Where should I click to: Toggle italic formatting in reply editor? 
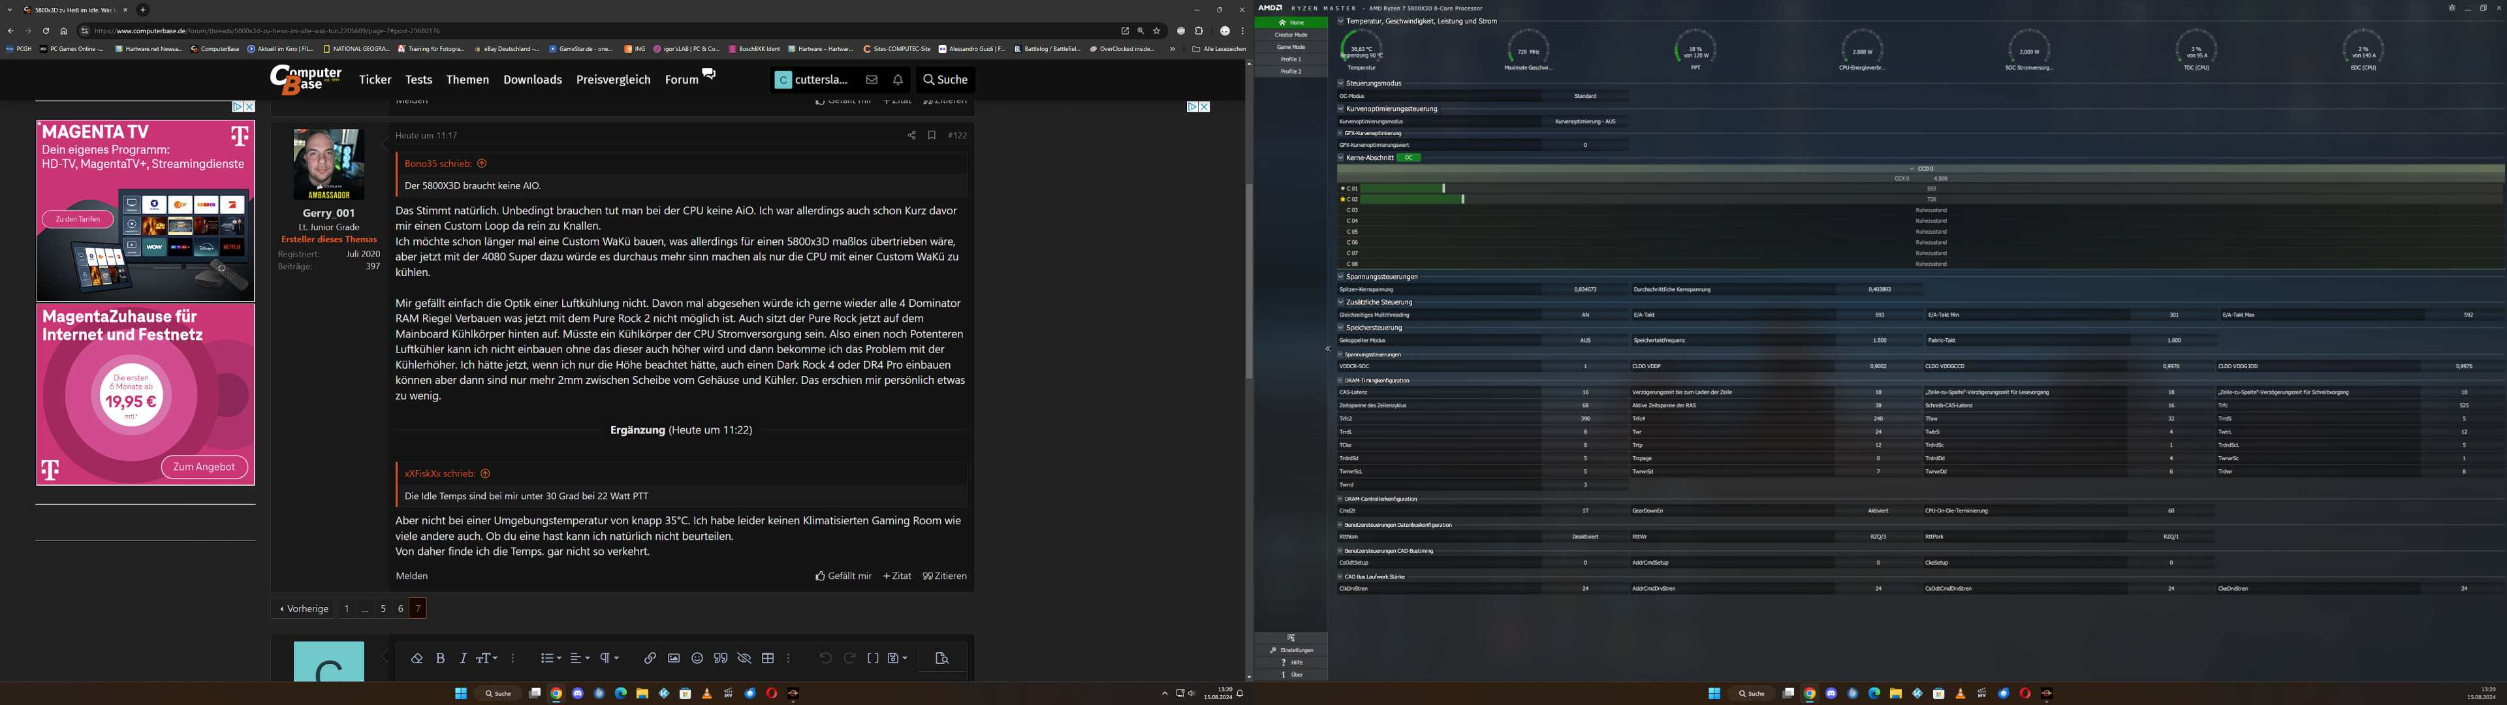pos(464,658)
